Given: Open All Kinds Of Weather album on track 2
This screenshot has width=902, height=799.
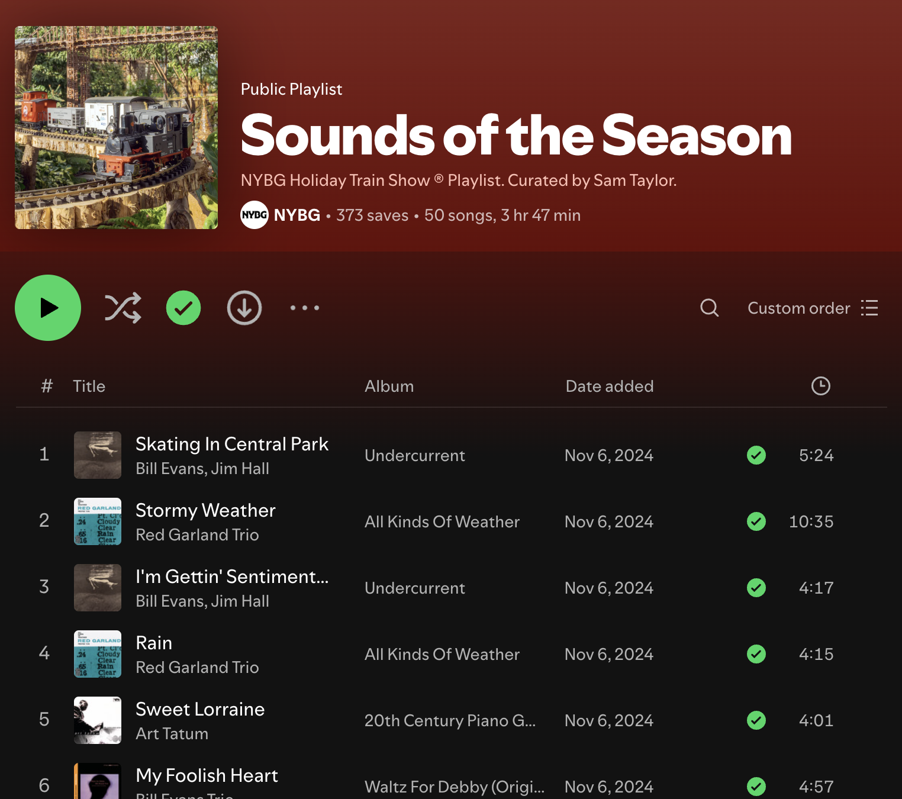Looking at the screenshot, I should [442, 521].
